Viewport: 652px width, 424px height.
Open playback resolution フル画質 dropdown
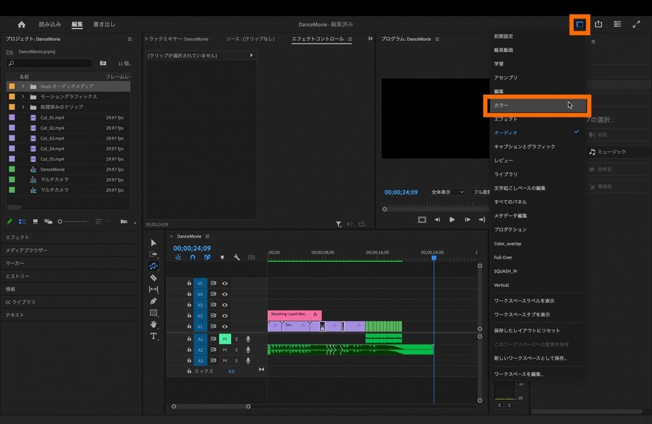pos(481,192)
